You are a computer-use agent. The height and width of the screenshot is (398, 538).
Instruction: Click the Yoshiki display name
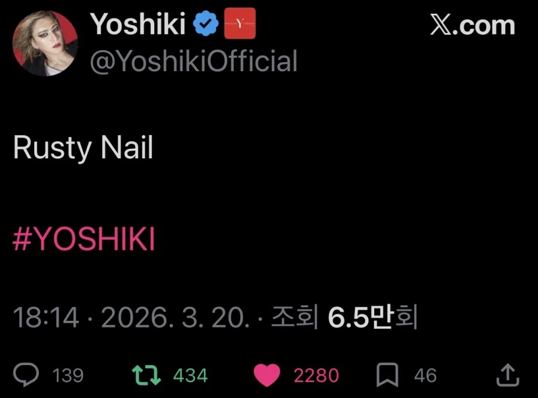pyautogui.click(x=137, y=25)
